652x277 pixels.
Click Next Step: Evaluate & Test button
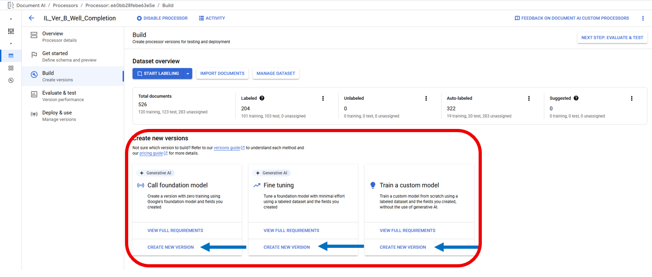tap(612, 38)
